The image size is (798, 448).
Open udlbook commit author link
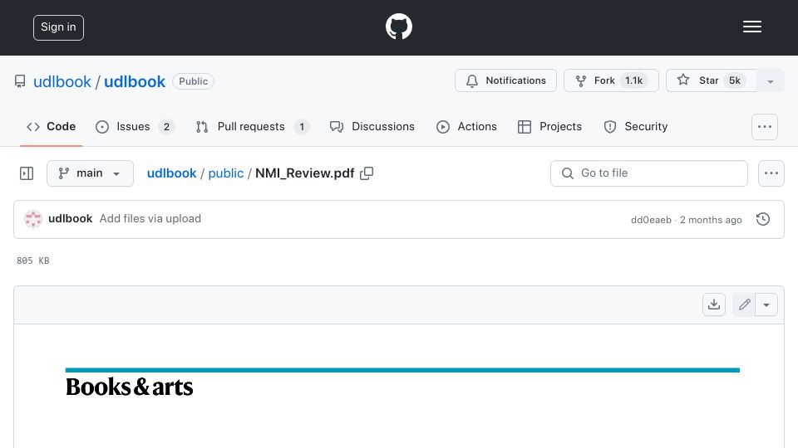coord(70,218)
